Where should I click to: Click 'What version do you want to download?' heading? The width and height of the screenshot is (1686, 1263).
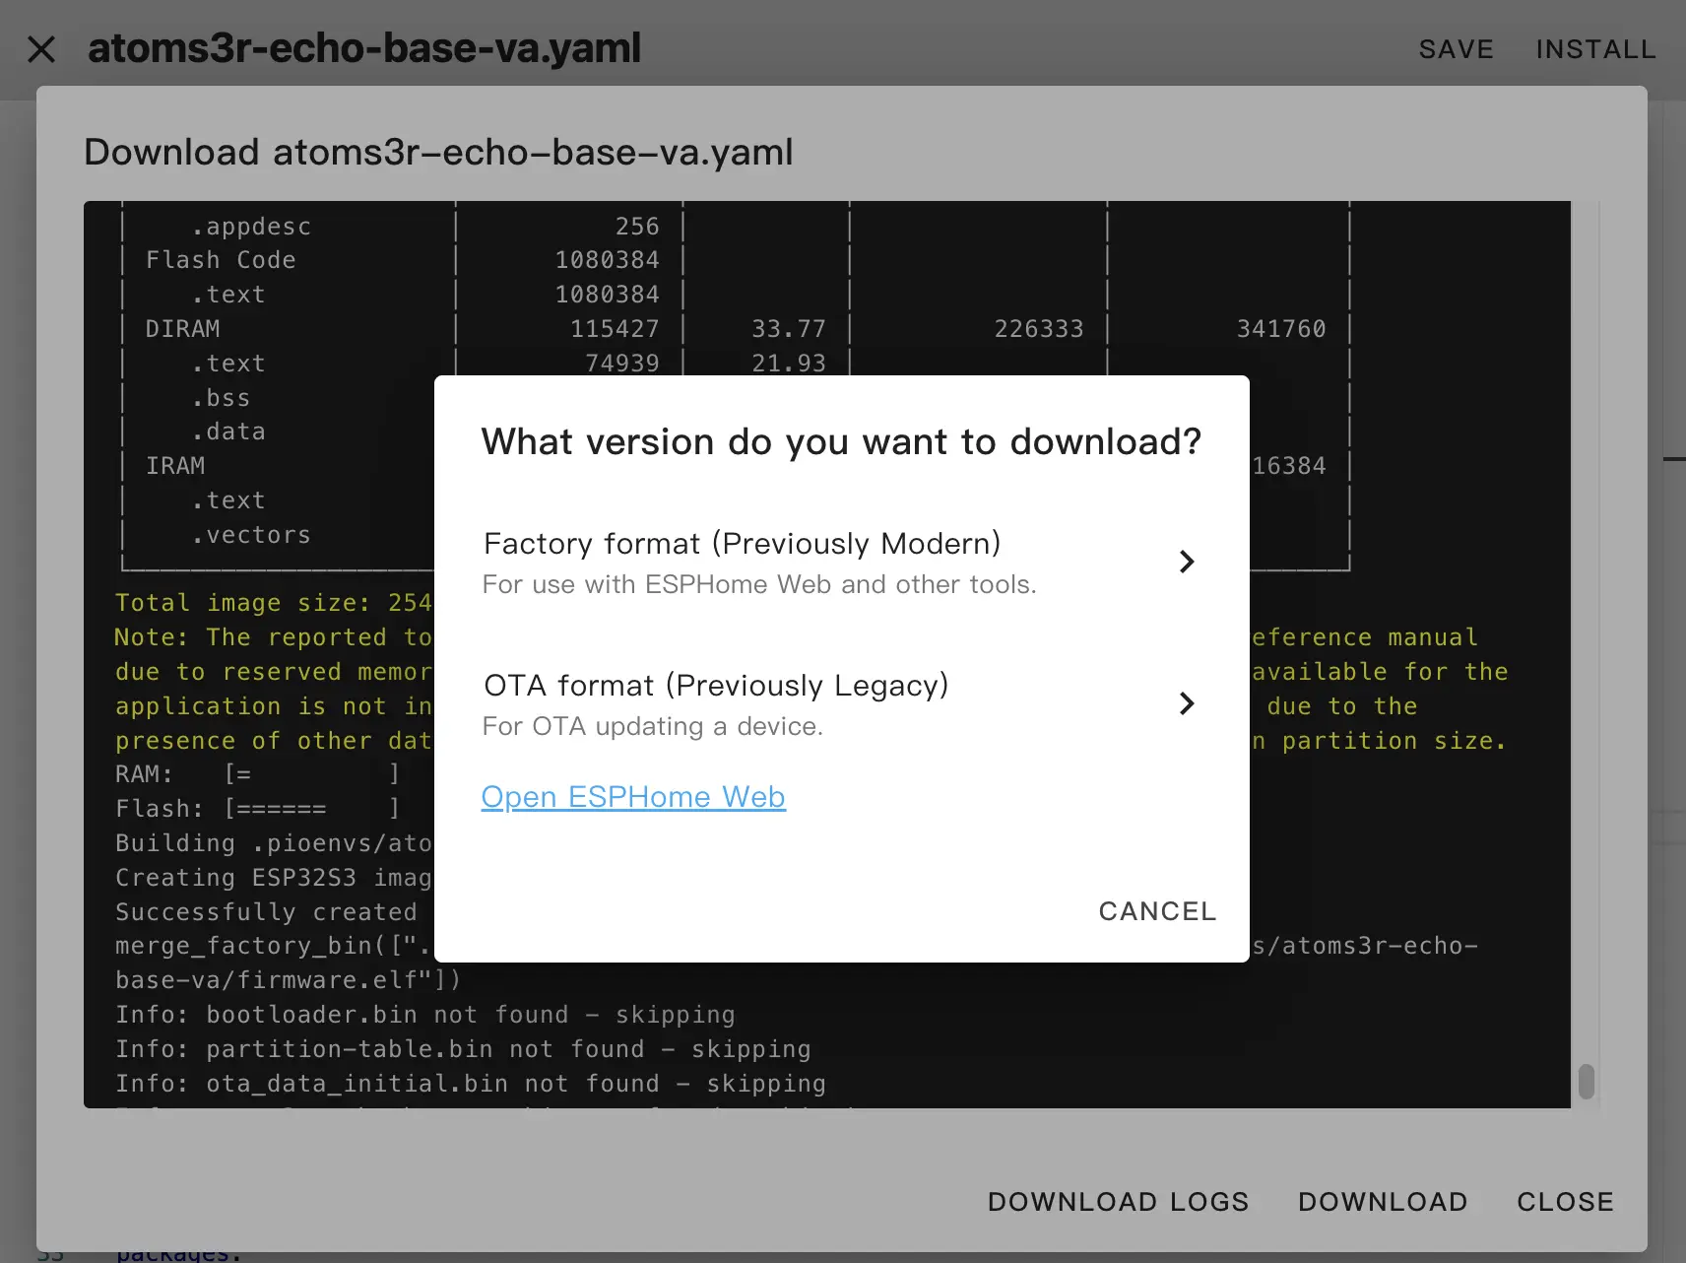pyautogui.click(x=841, y=441)
